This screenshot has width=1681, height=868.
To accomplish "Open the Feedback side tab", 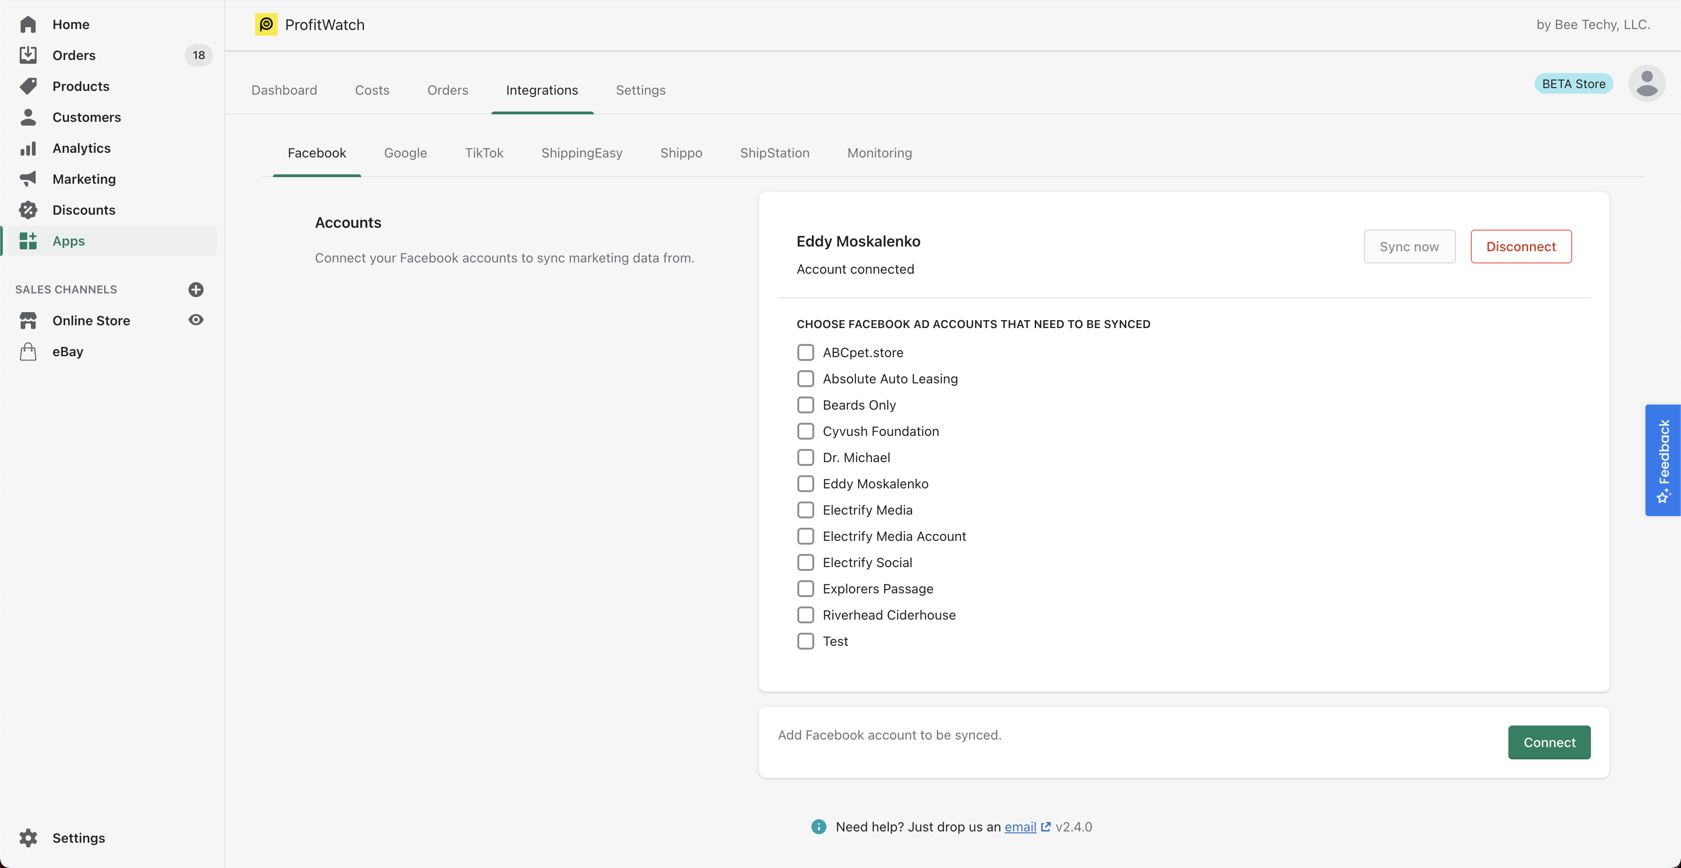I will coord(1663,460).
